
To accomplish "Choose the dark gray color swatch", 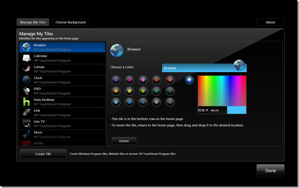I will coord(170,102).
